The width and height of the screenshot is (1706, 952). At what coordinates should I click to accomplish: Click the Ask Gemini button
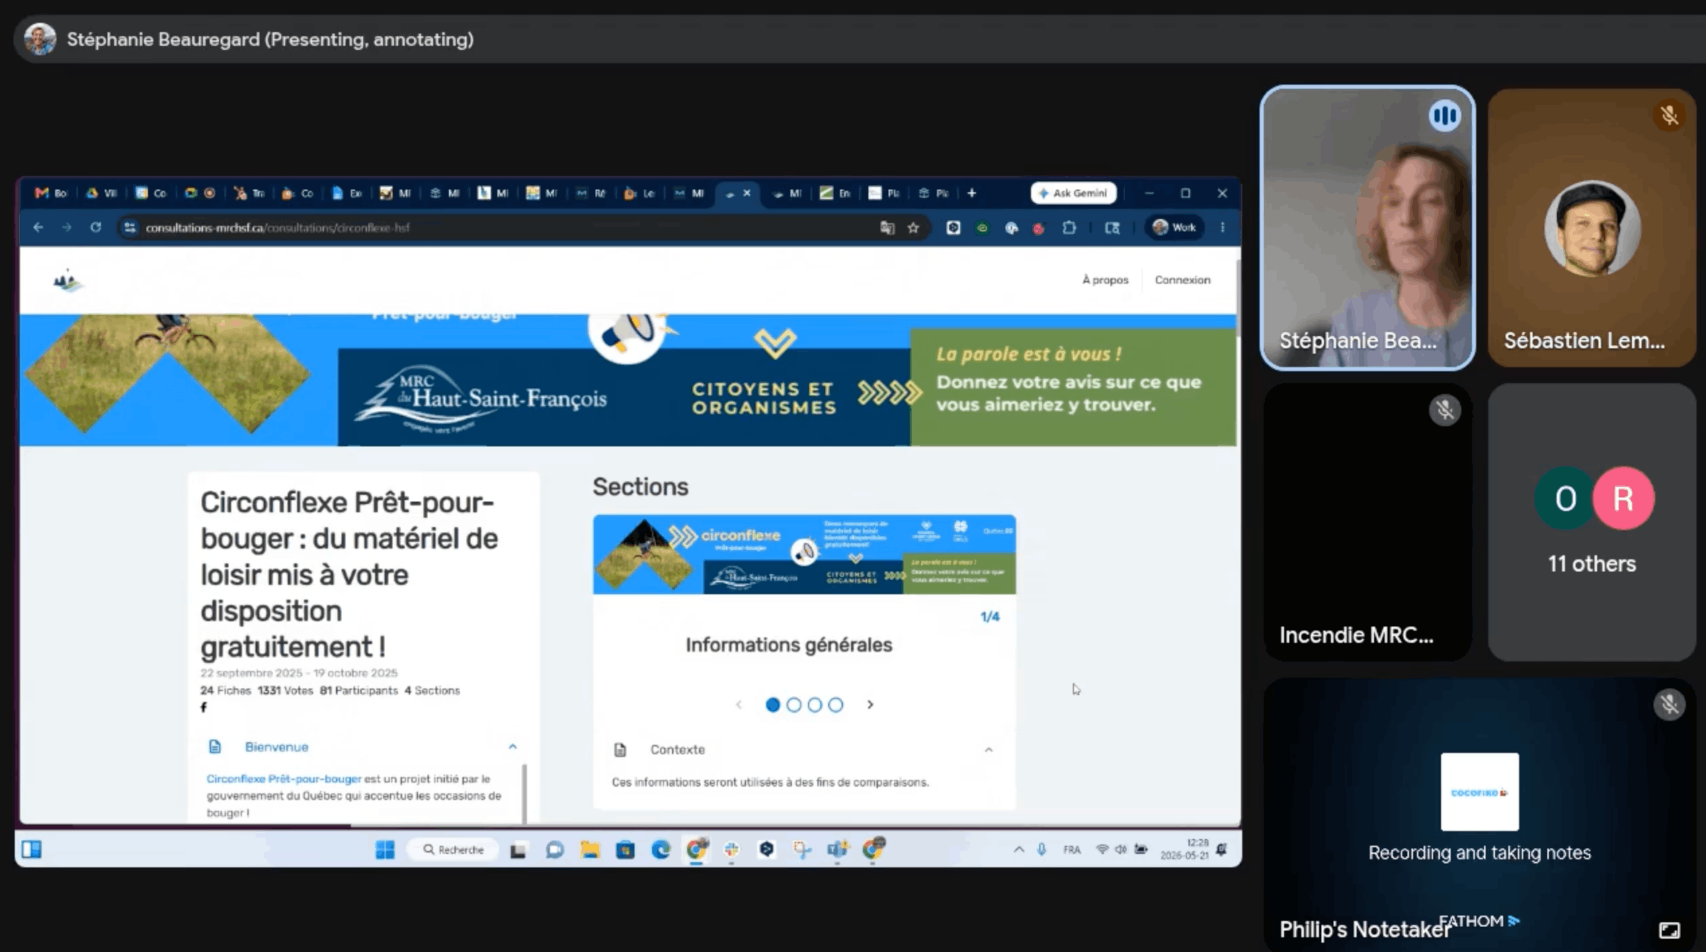[1073, 193]
